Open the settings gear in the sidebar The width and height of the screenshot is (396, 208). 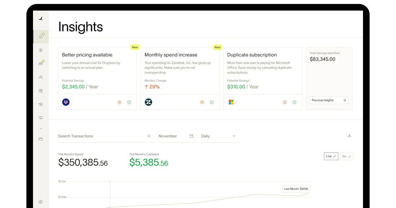[41, 202]
